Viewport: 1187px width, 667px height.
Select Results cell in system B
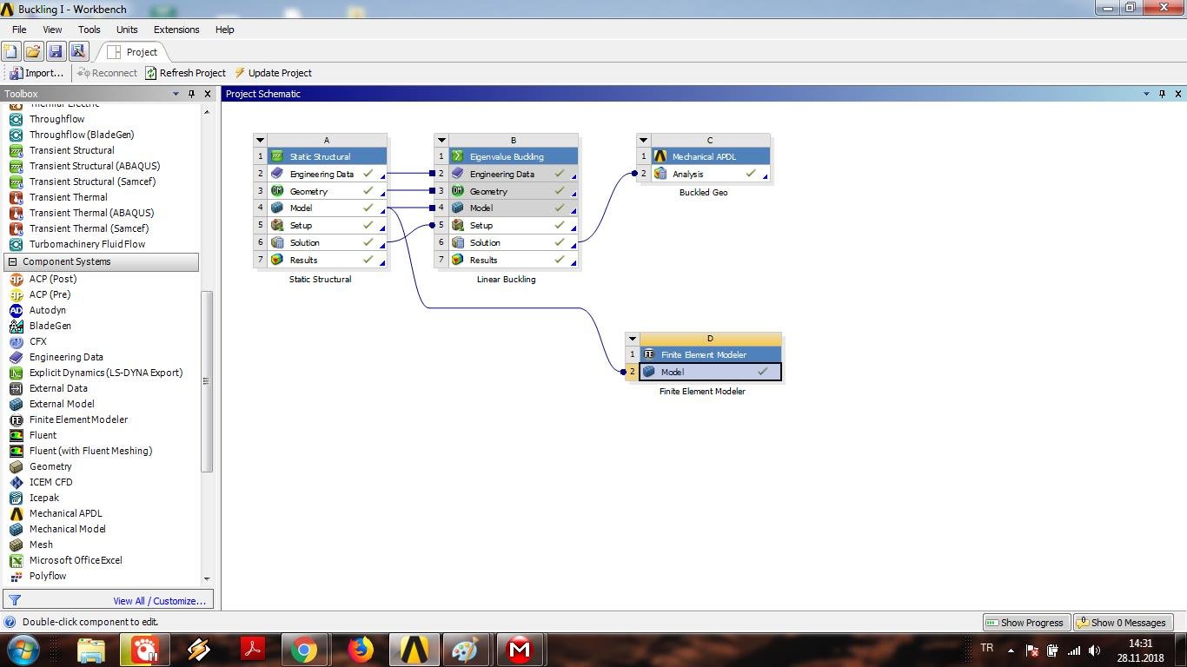(x=513, y=260)
